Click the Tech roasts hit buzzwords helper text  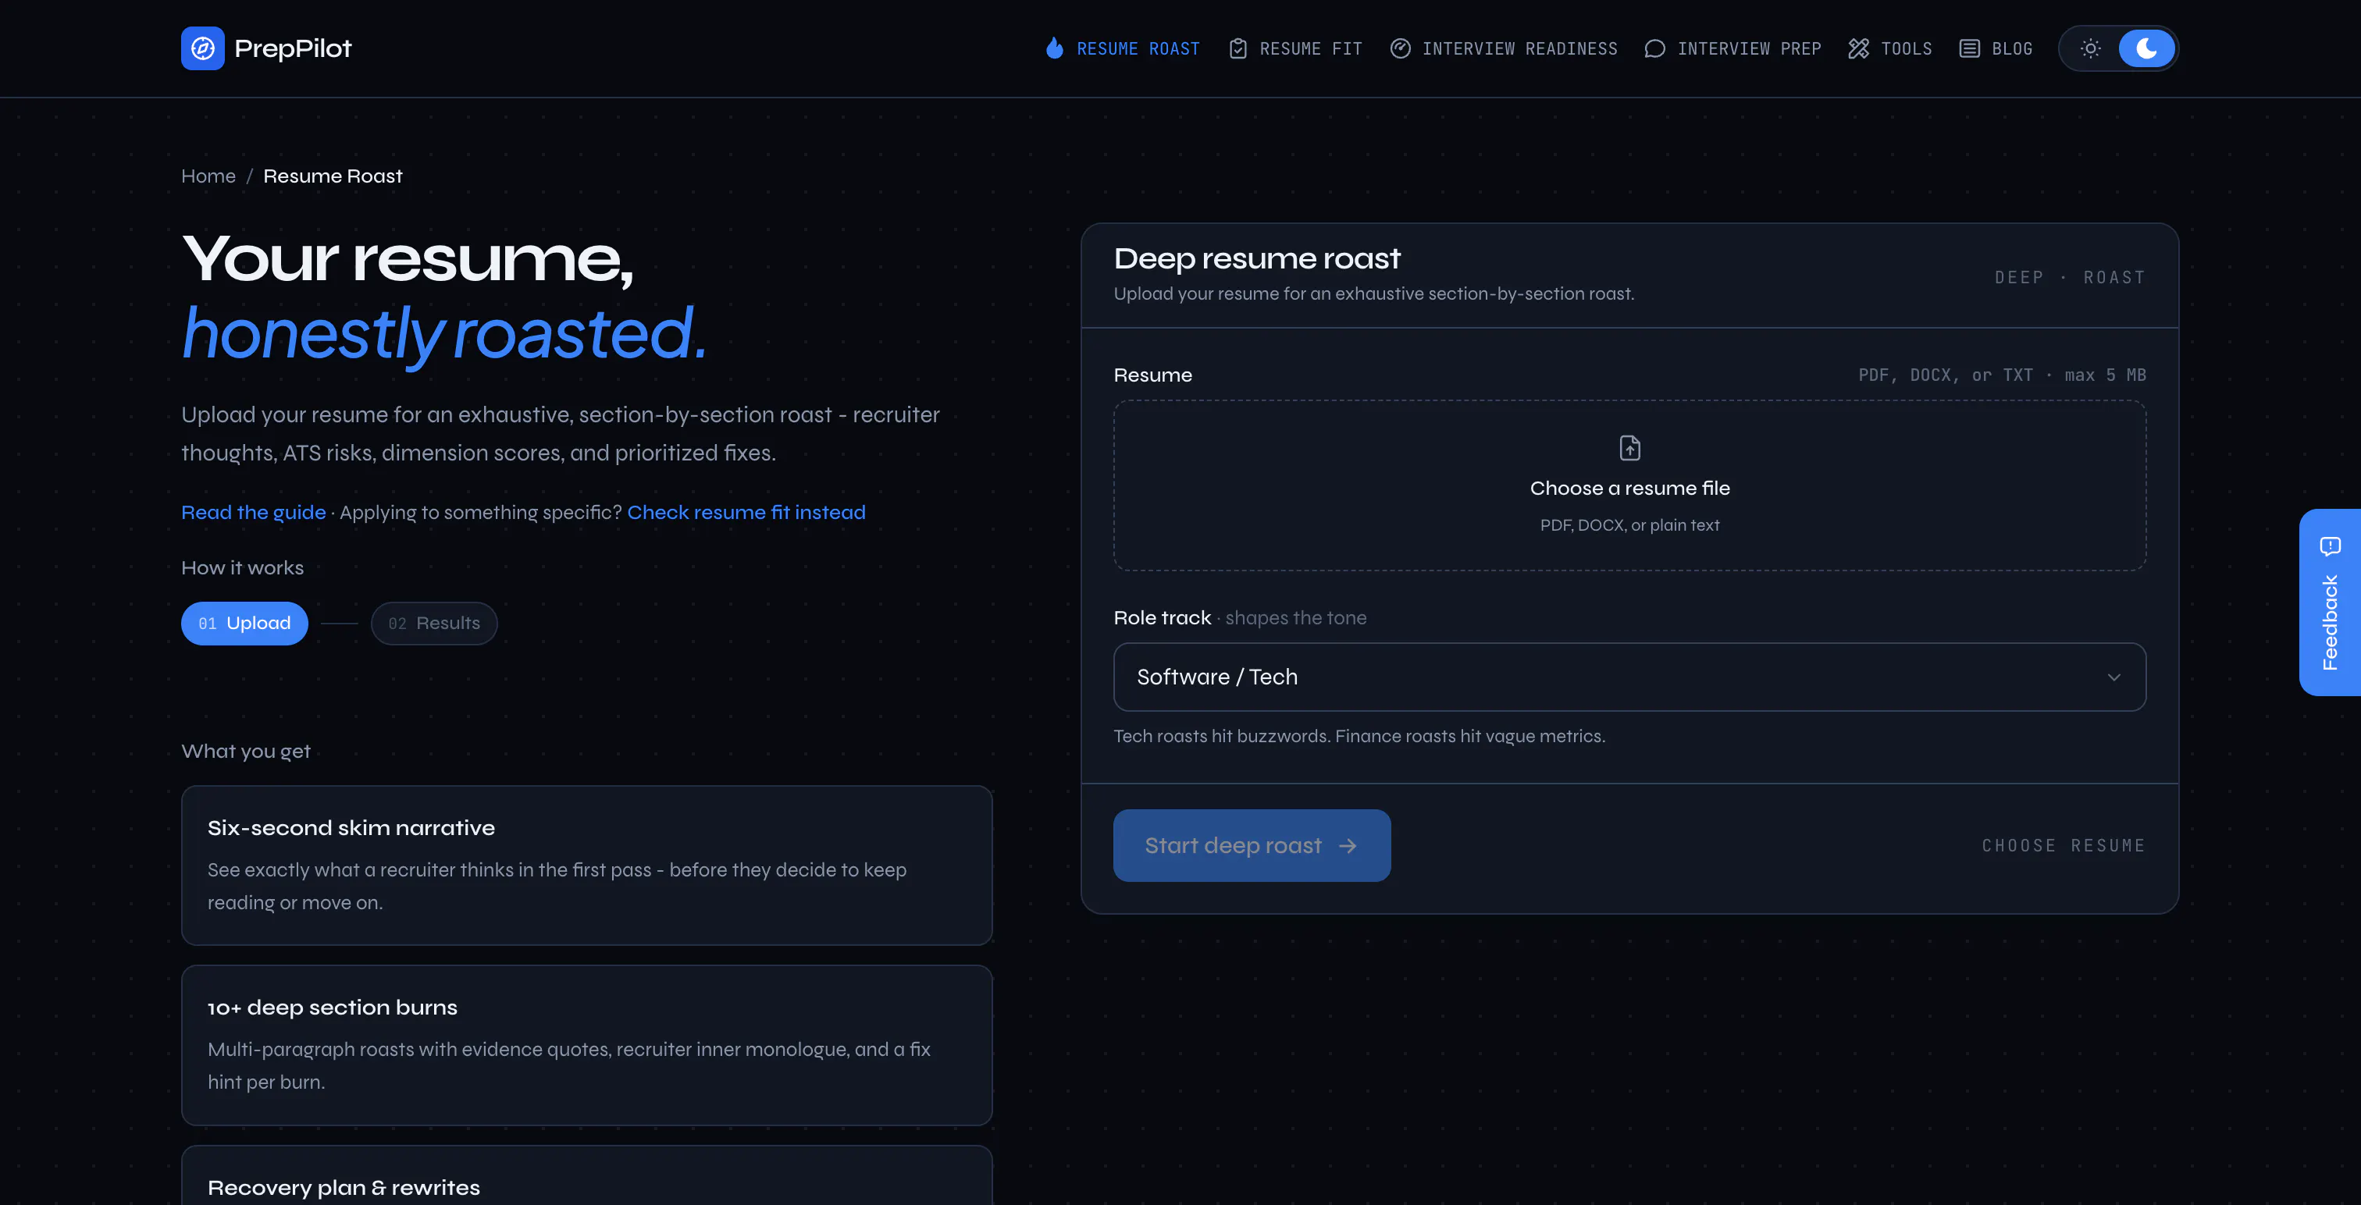point(1359,737)
